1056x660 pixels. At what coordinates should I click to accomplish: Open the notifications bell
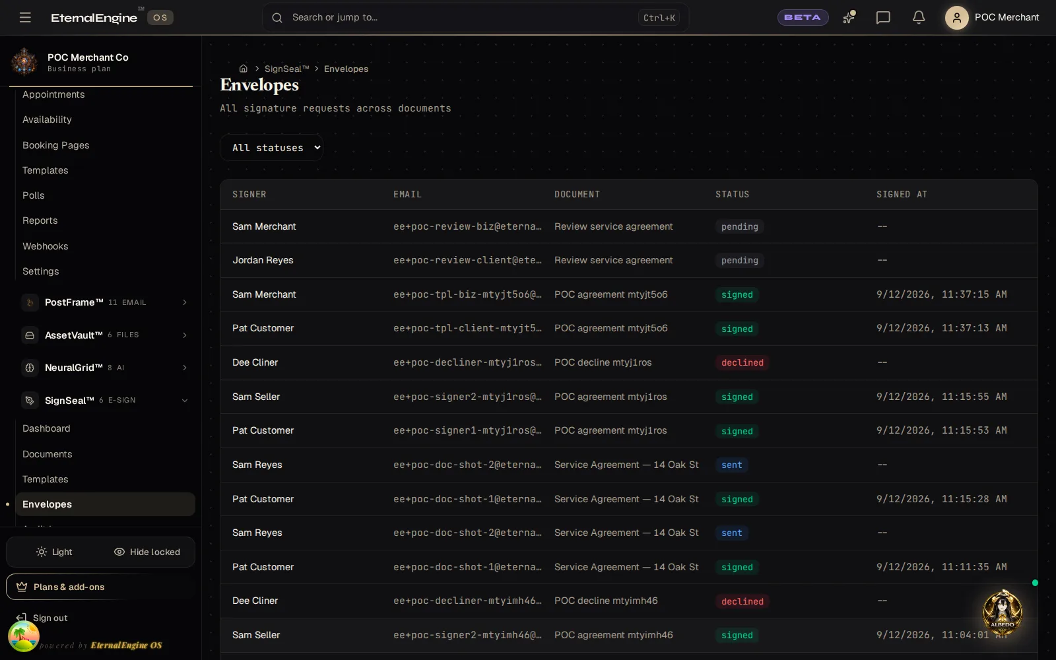919,17
